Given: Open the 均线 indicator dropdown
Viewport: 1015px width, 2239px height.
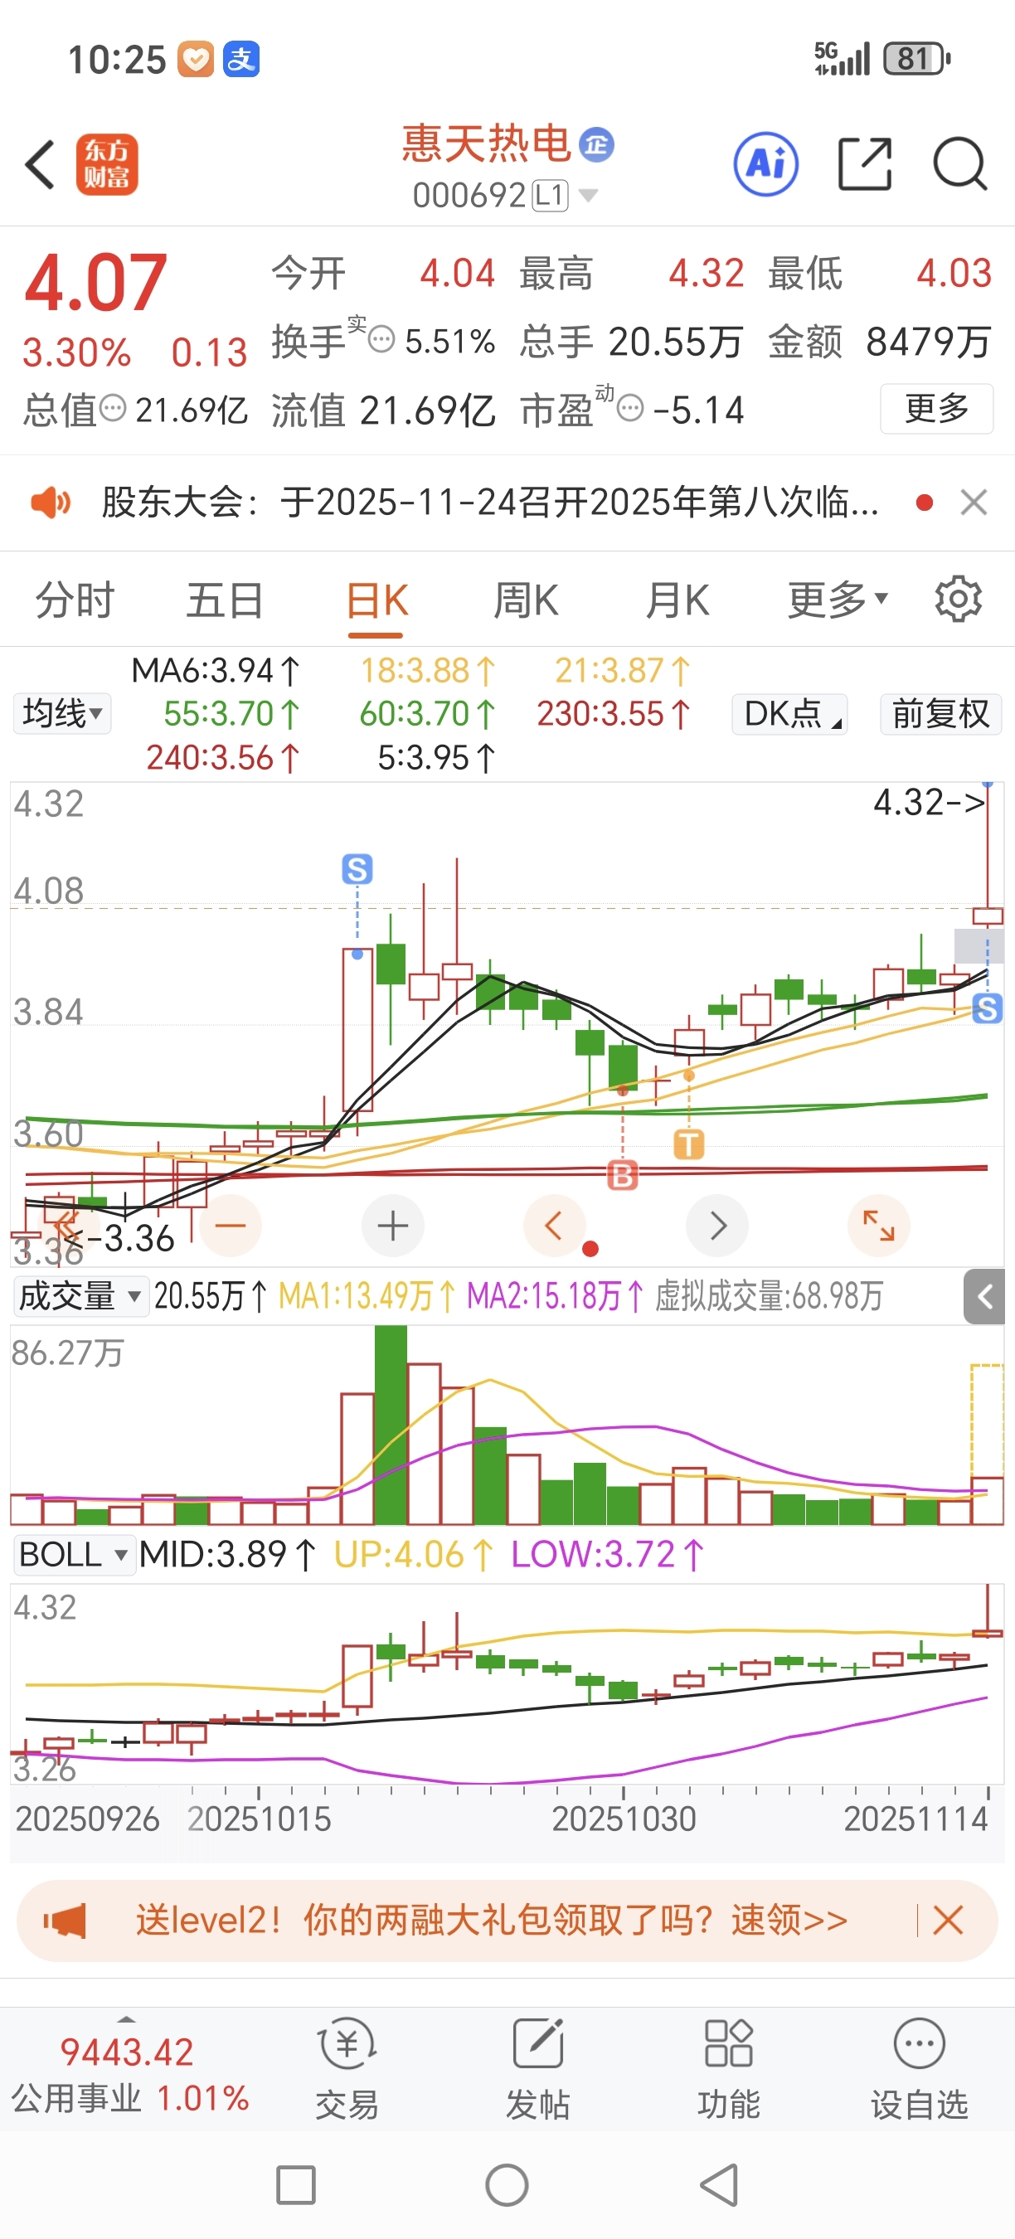Looking at the screenshot, I should pyautogui.click(x=61, y=714).
